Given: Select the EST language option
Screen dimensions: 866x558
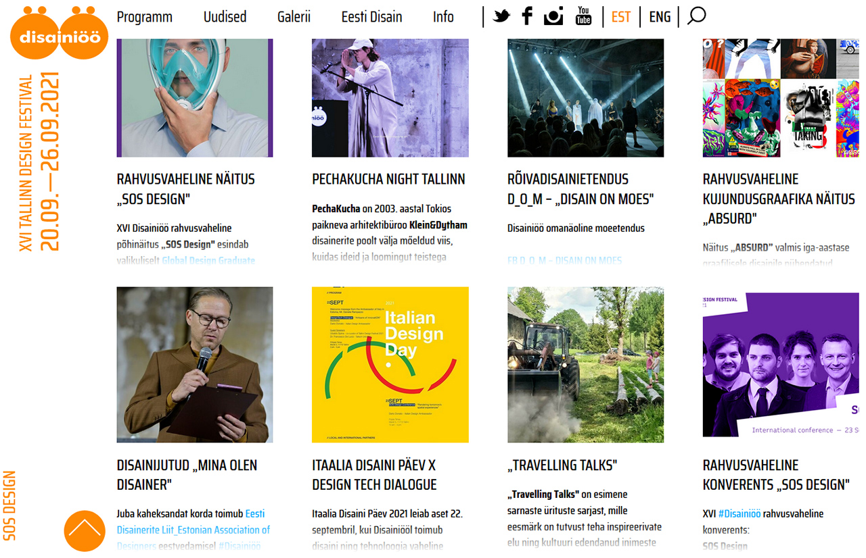Looking at the screenshot, I should (620, 17).
